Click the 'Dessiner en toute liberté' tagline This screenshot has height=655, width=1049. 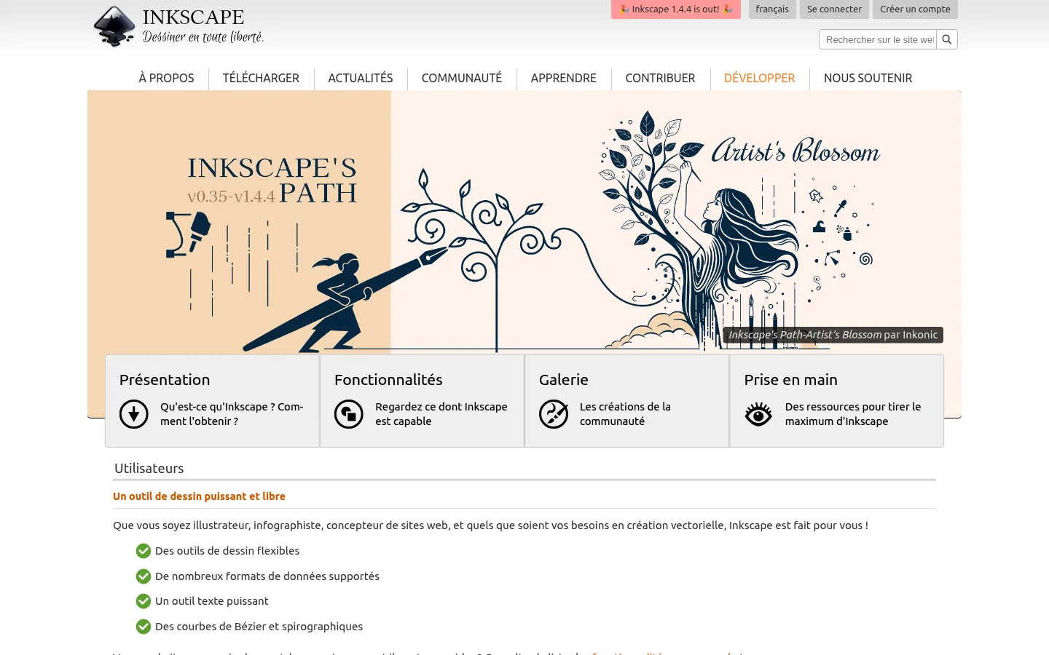point(203,36)
